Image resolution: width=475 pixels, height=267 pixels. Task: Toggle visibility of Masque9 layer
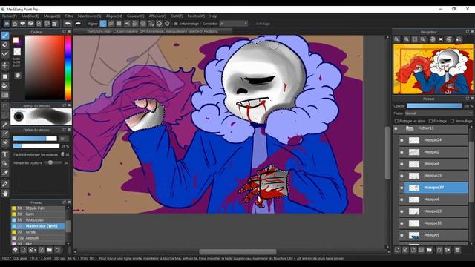(x=402, y=235)
